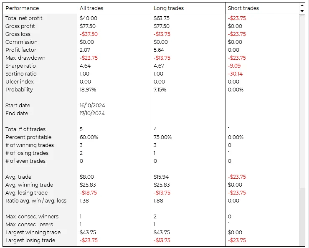Select the All trades column header
The height and width of the screenshot is (248, 309).
(91, 8)
